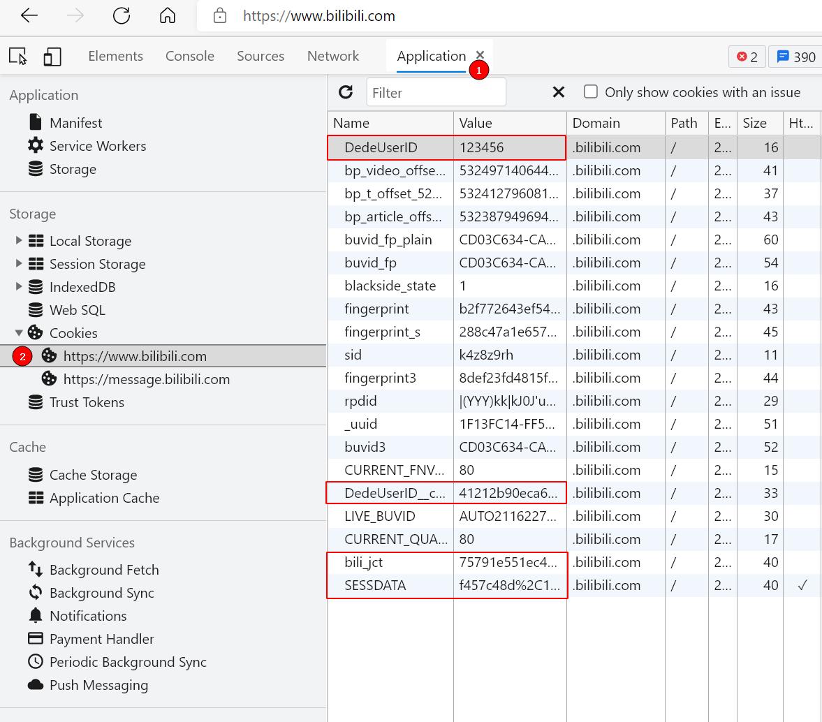Switch to the Elements tab
Viewport: 822px width, 722px height.
click(115, 56)
